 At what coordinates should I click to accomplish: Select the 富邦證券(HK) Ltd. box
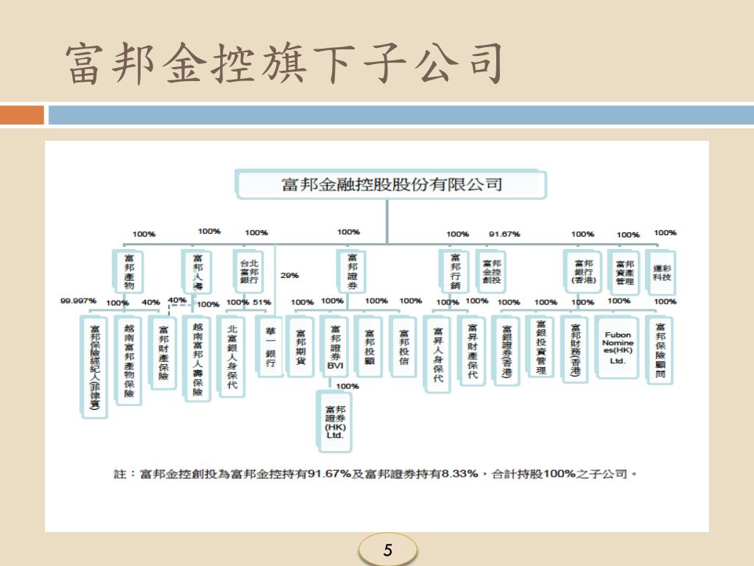pyautogui.click(x=335, y=422)
